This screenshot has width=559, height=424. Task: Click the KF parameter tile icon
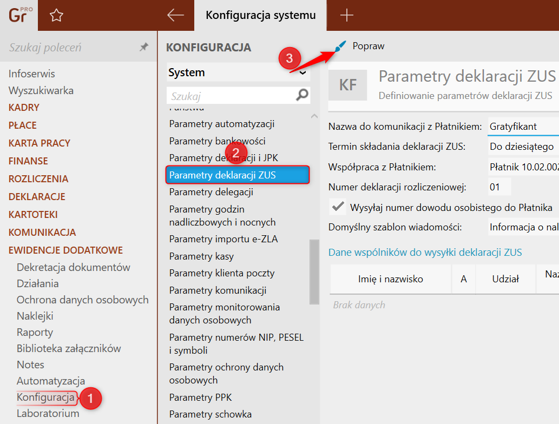tap(348, 85)
